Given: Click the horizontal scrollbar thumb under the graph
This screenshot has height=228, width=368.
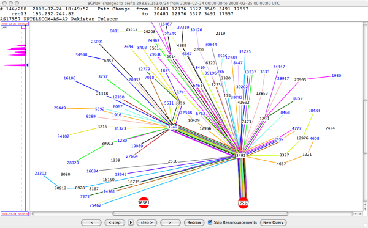Looking at the screenshot, I should (200, 214).
